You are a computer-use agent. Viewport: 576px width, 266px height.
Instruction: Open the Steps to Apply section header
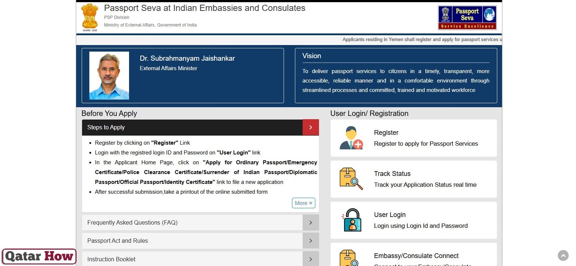201,128
